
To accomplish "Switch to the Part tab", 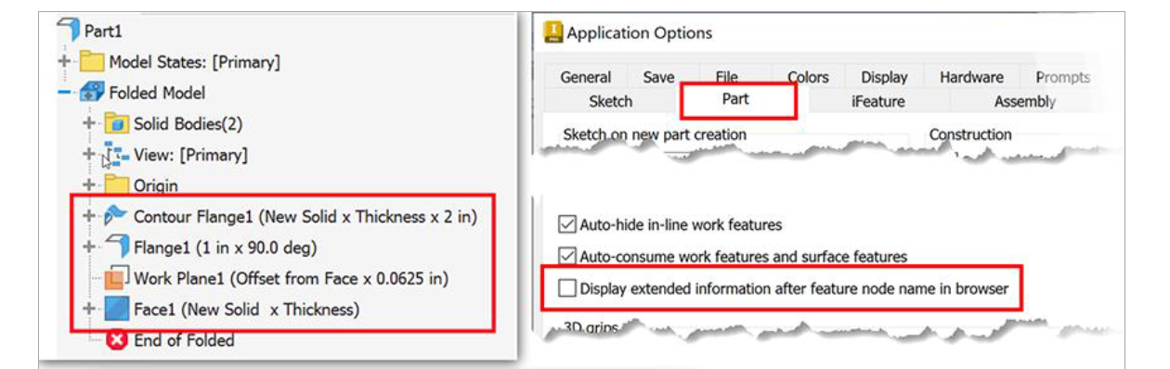I will coord(735,99).
